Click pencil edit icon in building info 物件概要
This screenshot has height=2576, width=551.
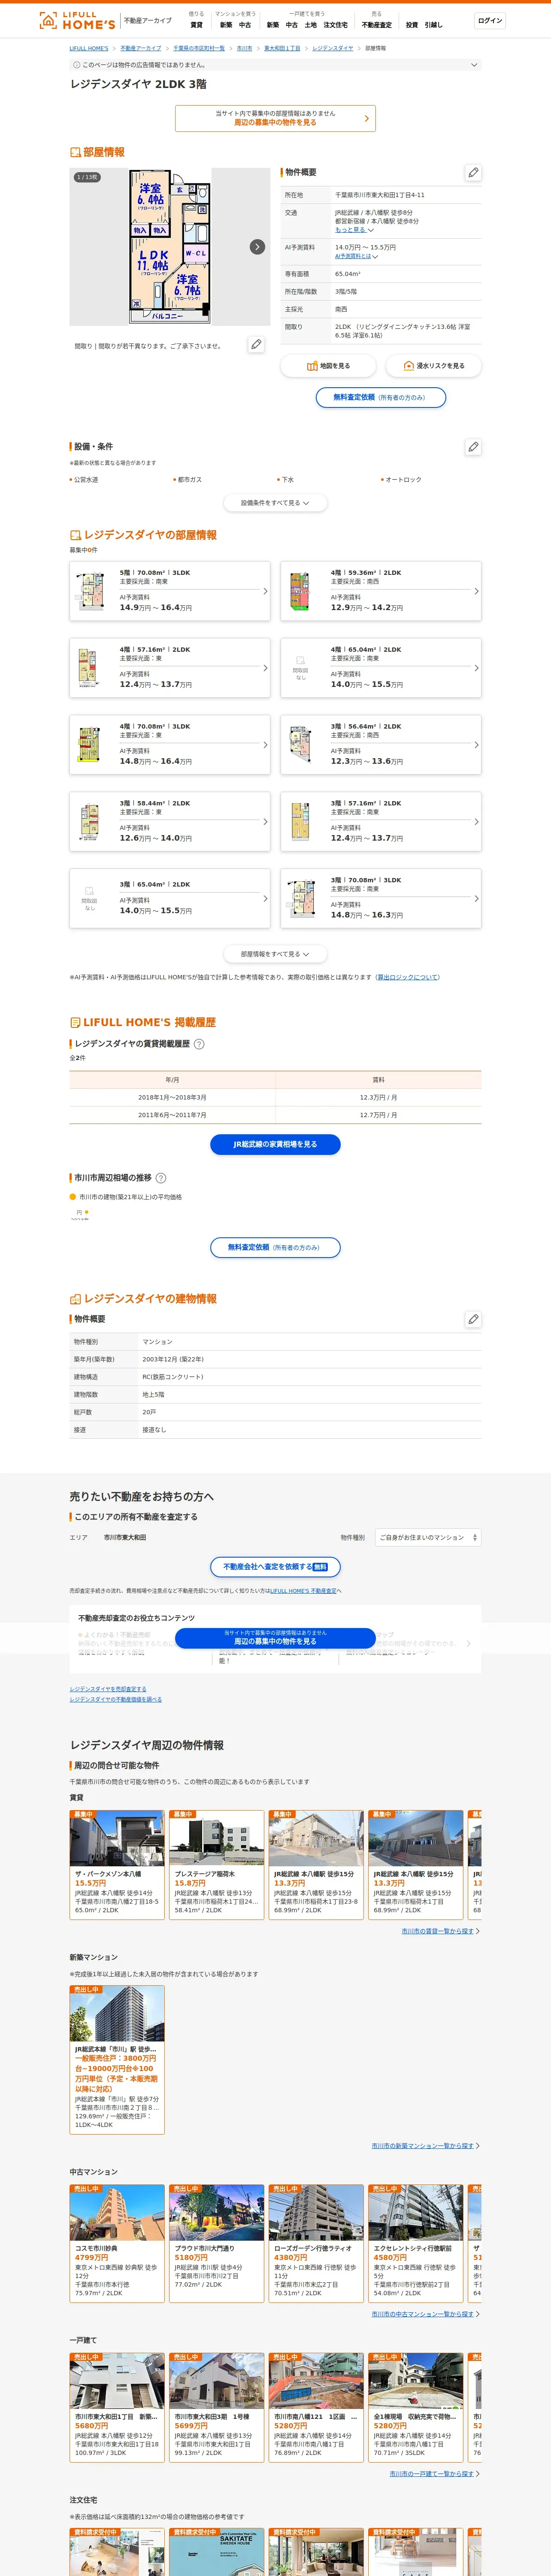473,1319
